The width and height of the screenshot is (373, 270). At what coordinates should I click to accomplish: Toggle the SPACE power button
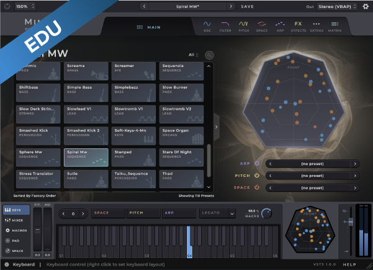click(257, 187)
